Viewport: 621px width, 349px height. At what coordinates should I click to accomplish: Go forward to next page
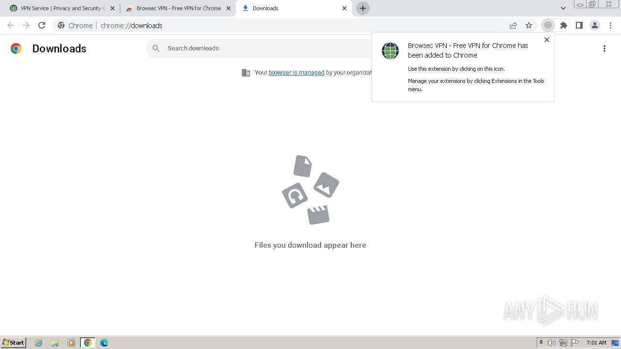(26, 25)
